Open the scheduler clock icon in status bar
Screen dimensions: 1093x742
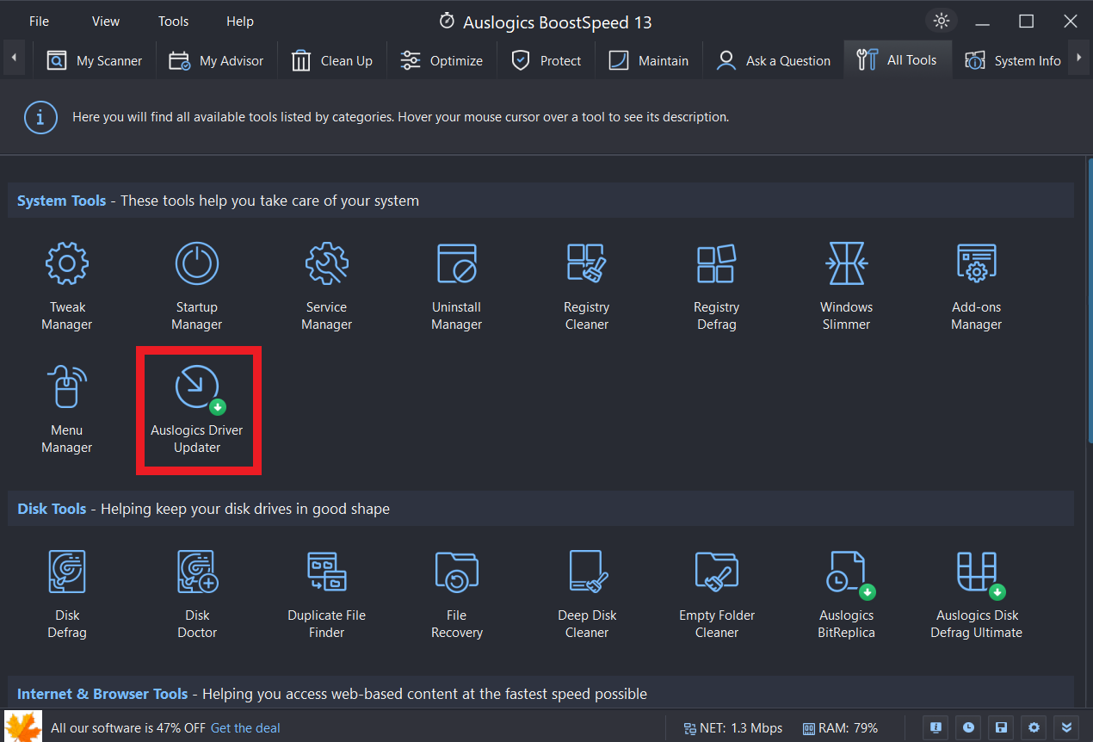pos(968,727)
